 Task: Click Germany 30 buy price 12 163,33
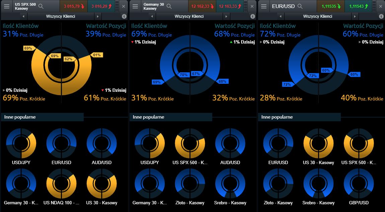(230, 6)
